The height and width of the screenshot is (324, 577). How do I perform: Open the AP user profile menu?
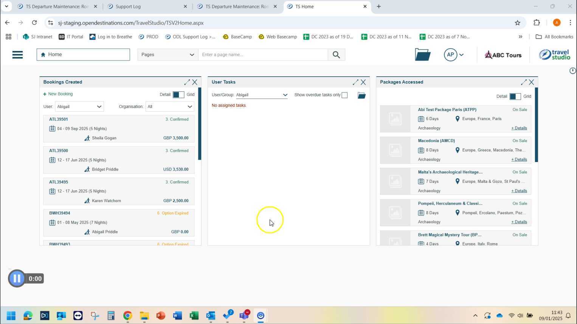[x=454, y=55]
